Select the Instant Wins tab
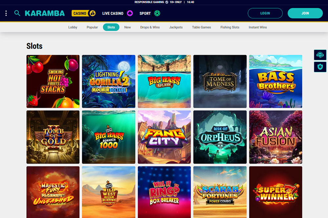Image resolution: width=328 pixels, height=218 pixels. [258, 27]
